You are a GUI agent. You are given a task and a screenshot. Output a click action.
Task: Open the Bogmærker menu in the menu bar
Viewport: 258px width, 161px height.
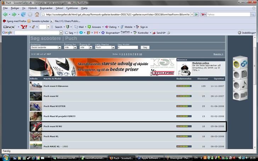[x=46, y=8]
